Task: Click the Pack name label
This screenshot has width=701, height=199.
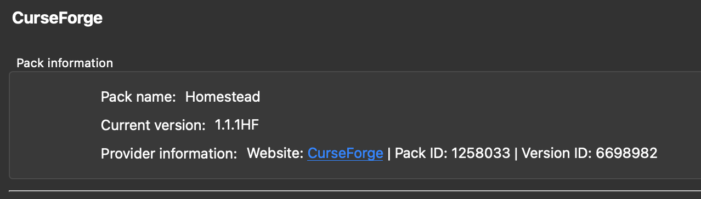Action: click(138, 97)
